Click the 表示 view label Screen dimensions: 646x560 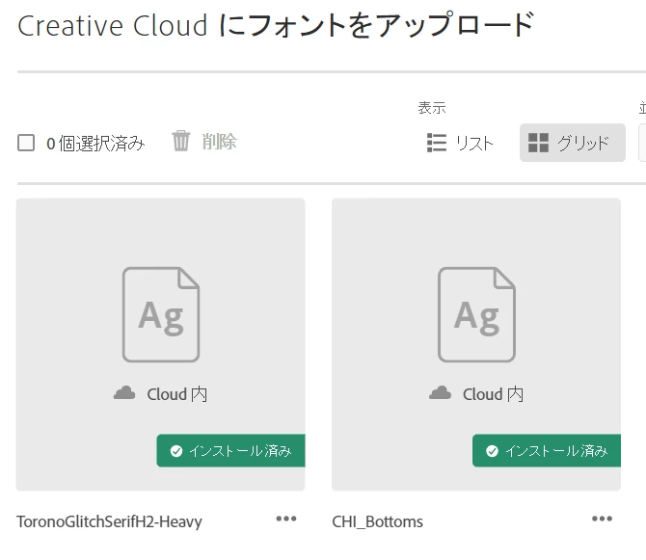click(x=432, y=108)
